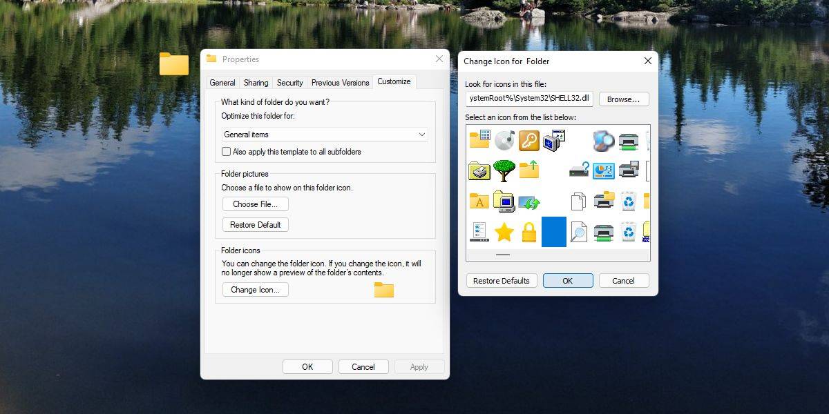The width and height of the screenshot is (829, 414).
Task: Click the 'Optimize this folder for:' label
Action: pos(258,116)
